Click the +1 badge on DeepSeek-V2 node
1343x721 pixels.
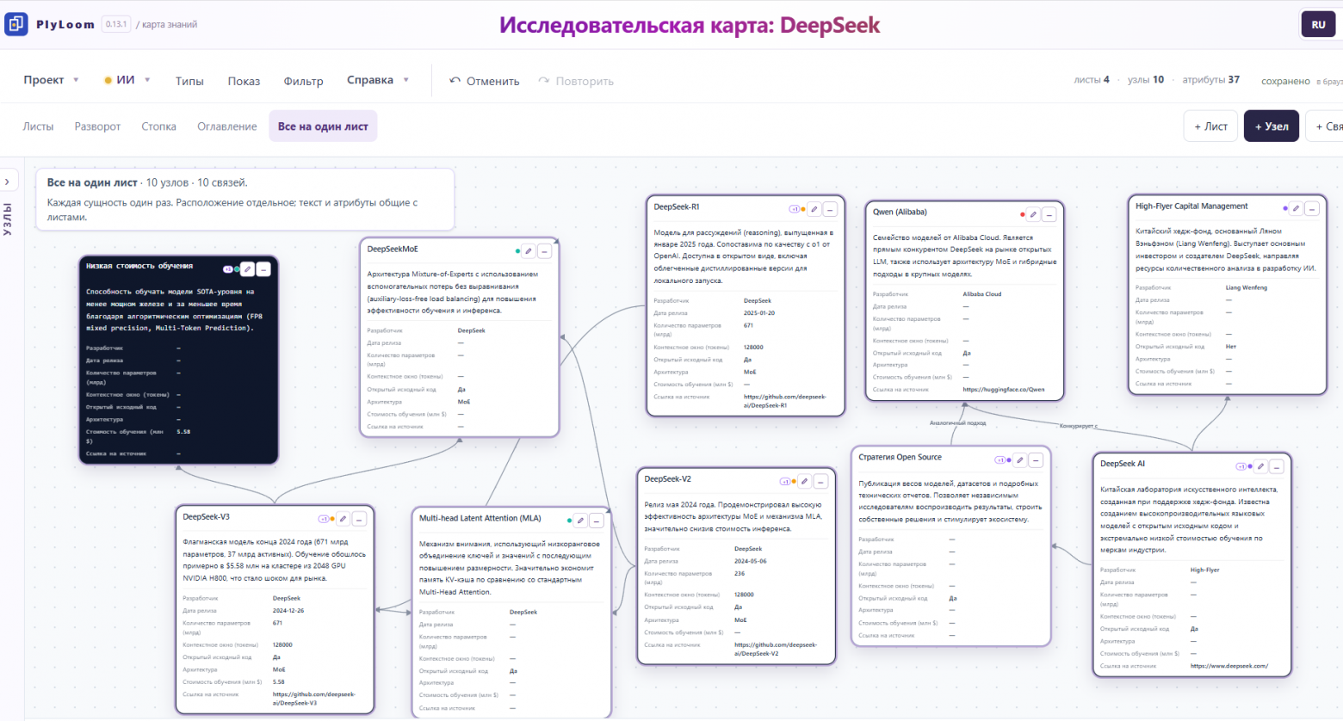785,481
